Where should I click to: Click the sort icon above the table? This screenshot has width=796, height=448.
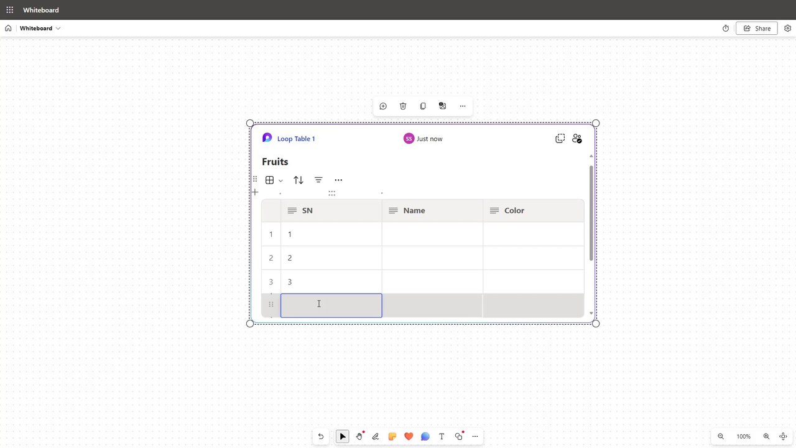[x=298, y=180]
